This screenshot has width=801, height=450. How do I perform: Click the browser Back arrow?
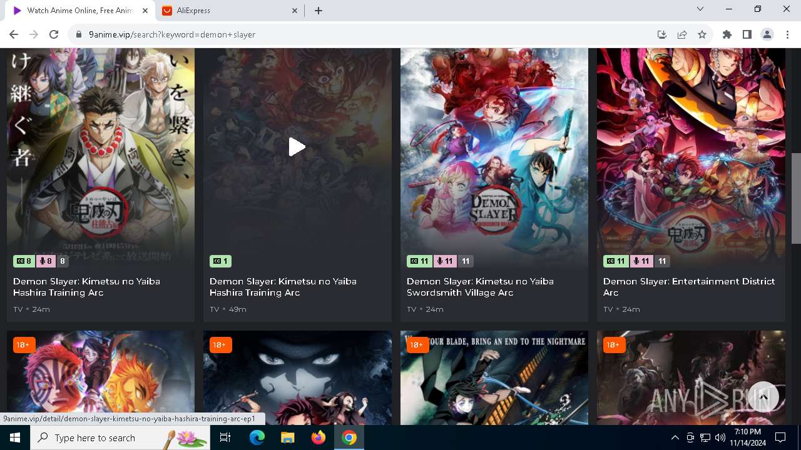click(x=14, y=34)
